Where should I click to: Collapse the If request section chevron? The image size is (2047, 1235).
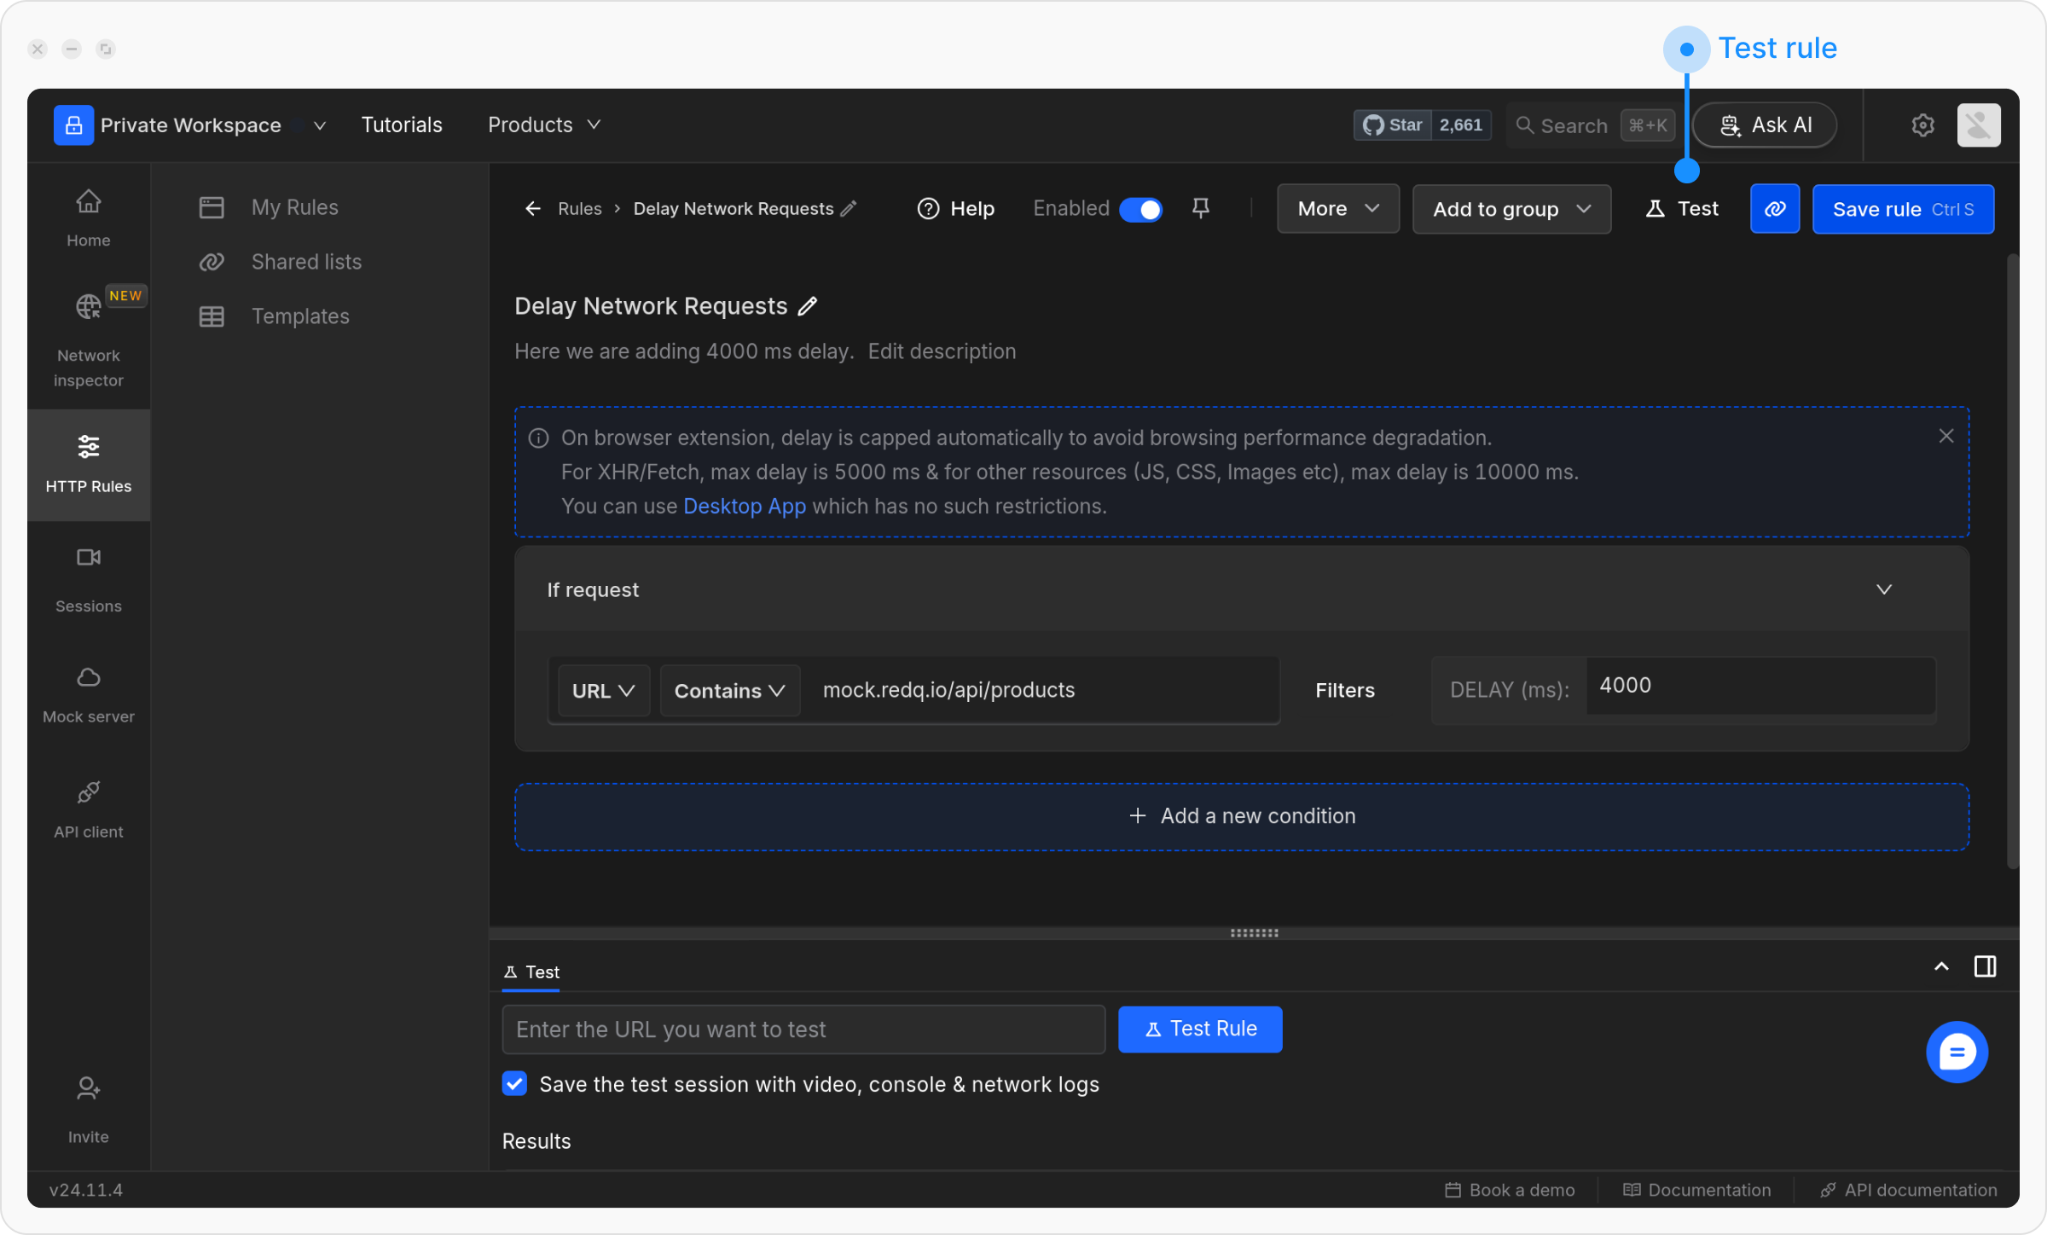[x=1883, y=589]
